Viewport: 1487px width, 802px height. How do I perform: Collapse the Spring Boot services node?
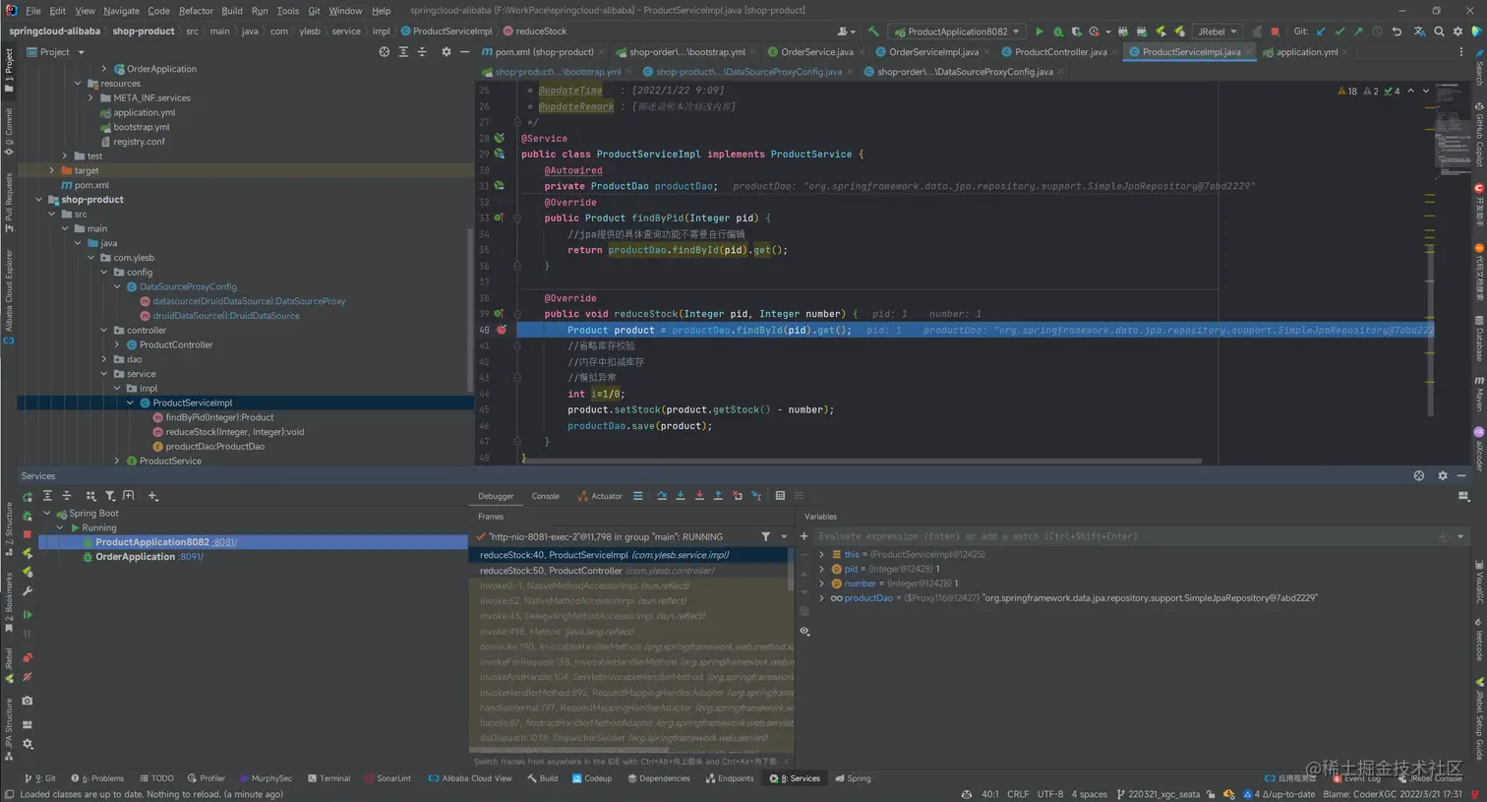[46, 513]
